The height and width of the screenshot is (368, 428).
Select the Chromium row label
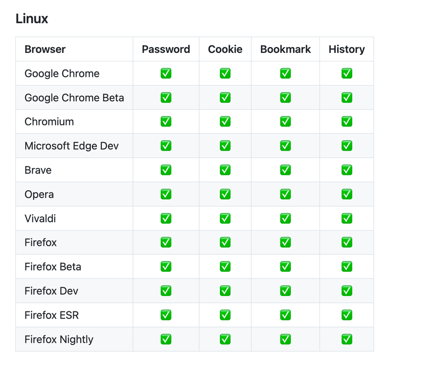tap(49, 122)
